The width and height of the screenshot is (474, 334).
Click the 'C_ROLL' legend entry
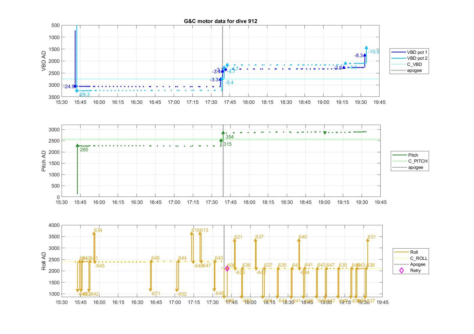[x=411, y=258]
